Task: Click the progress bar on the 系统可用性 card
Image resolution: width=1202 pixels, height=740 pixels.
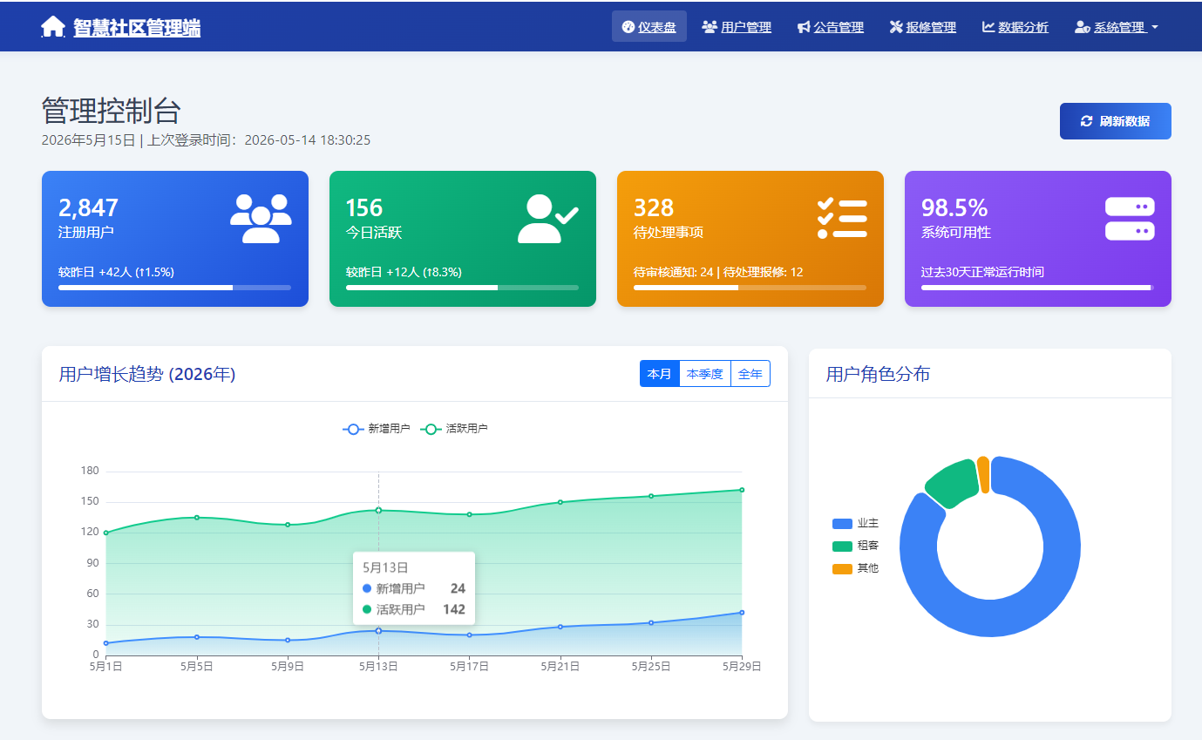Action: pos(1037,287)
